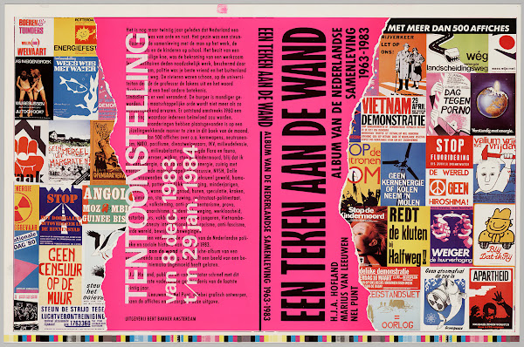Open the 'Geen atoomafval de zee in' fish poster

pyautogui.click(x=445, y=299)
